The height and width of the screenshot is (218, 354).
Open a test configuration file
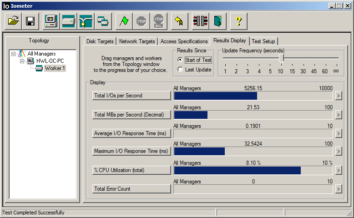pos(13,21)
